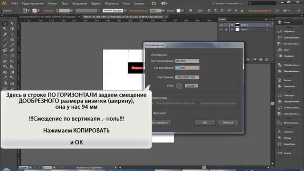Click the delete layer trash icon

pos(266,59)
